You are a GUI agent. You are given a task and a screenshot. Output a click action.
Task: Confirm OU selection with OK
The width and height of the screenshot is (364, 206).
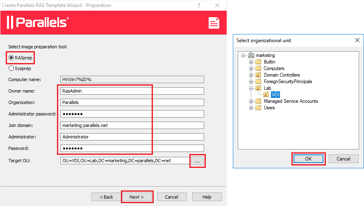308,158
